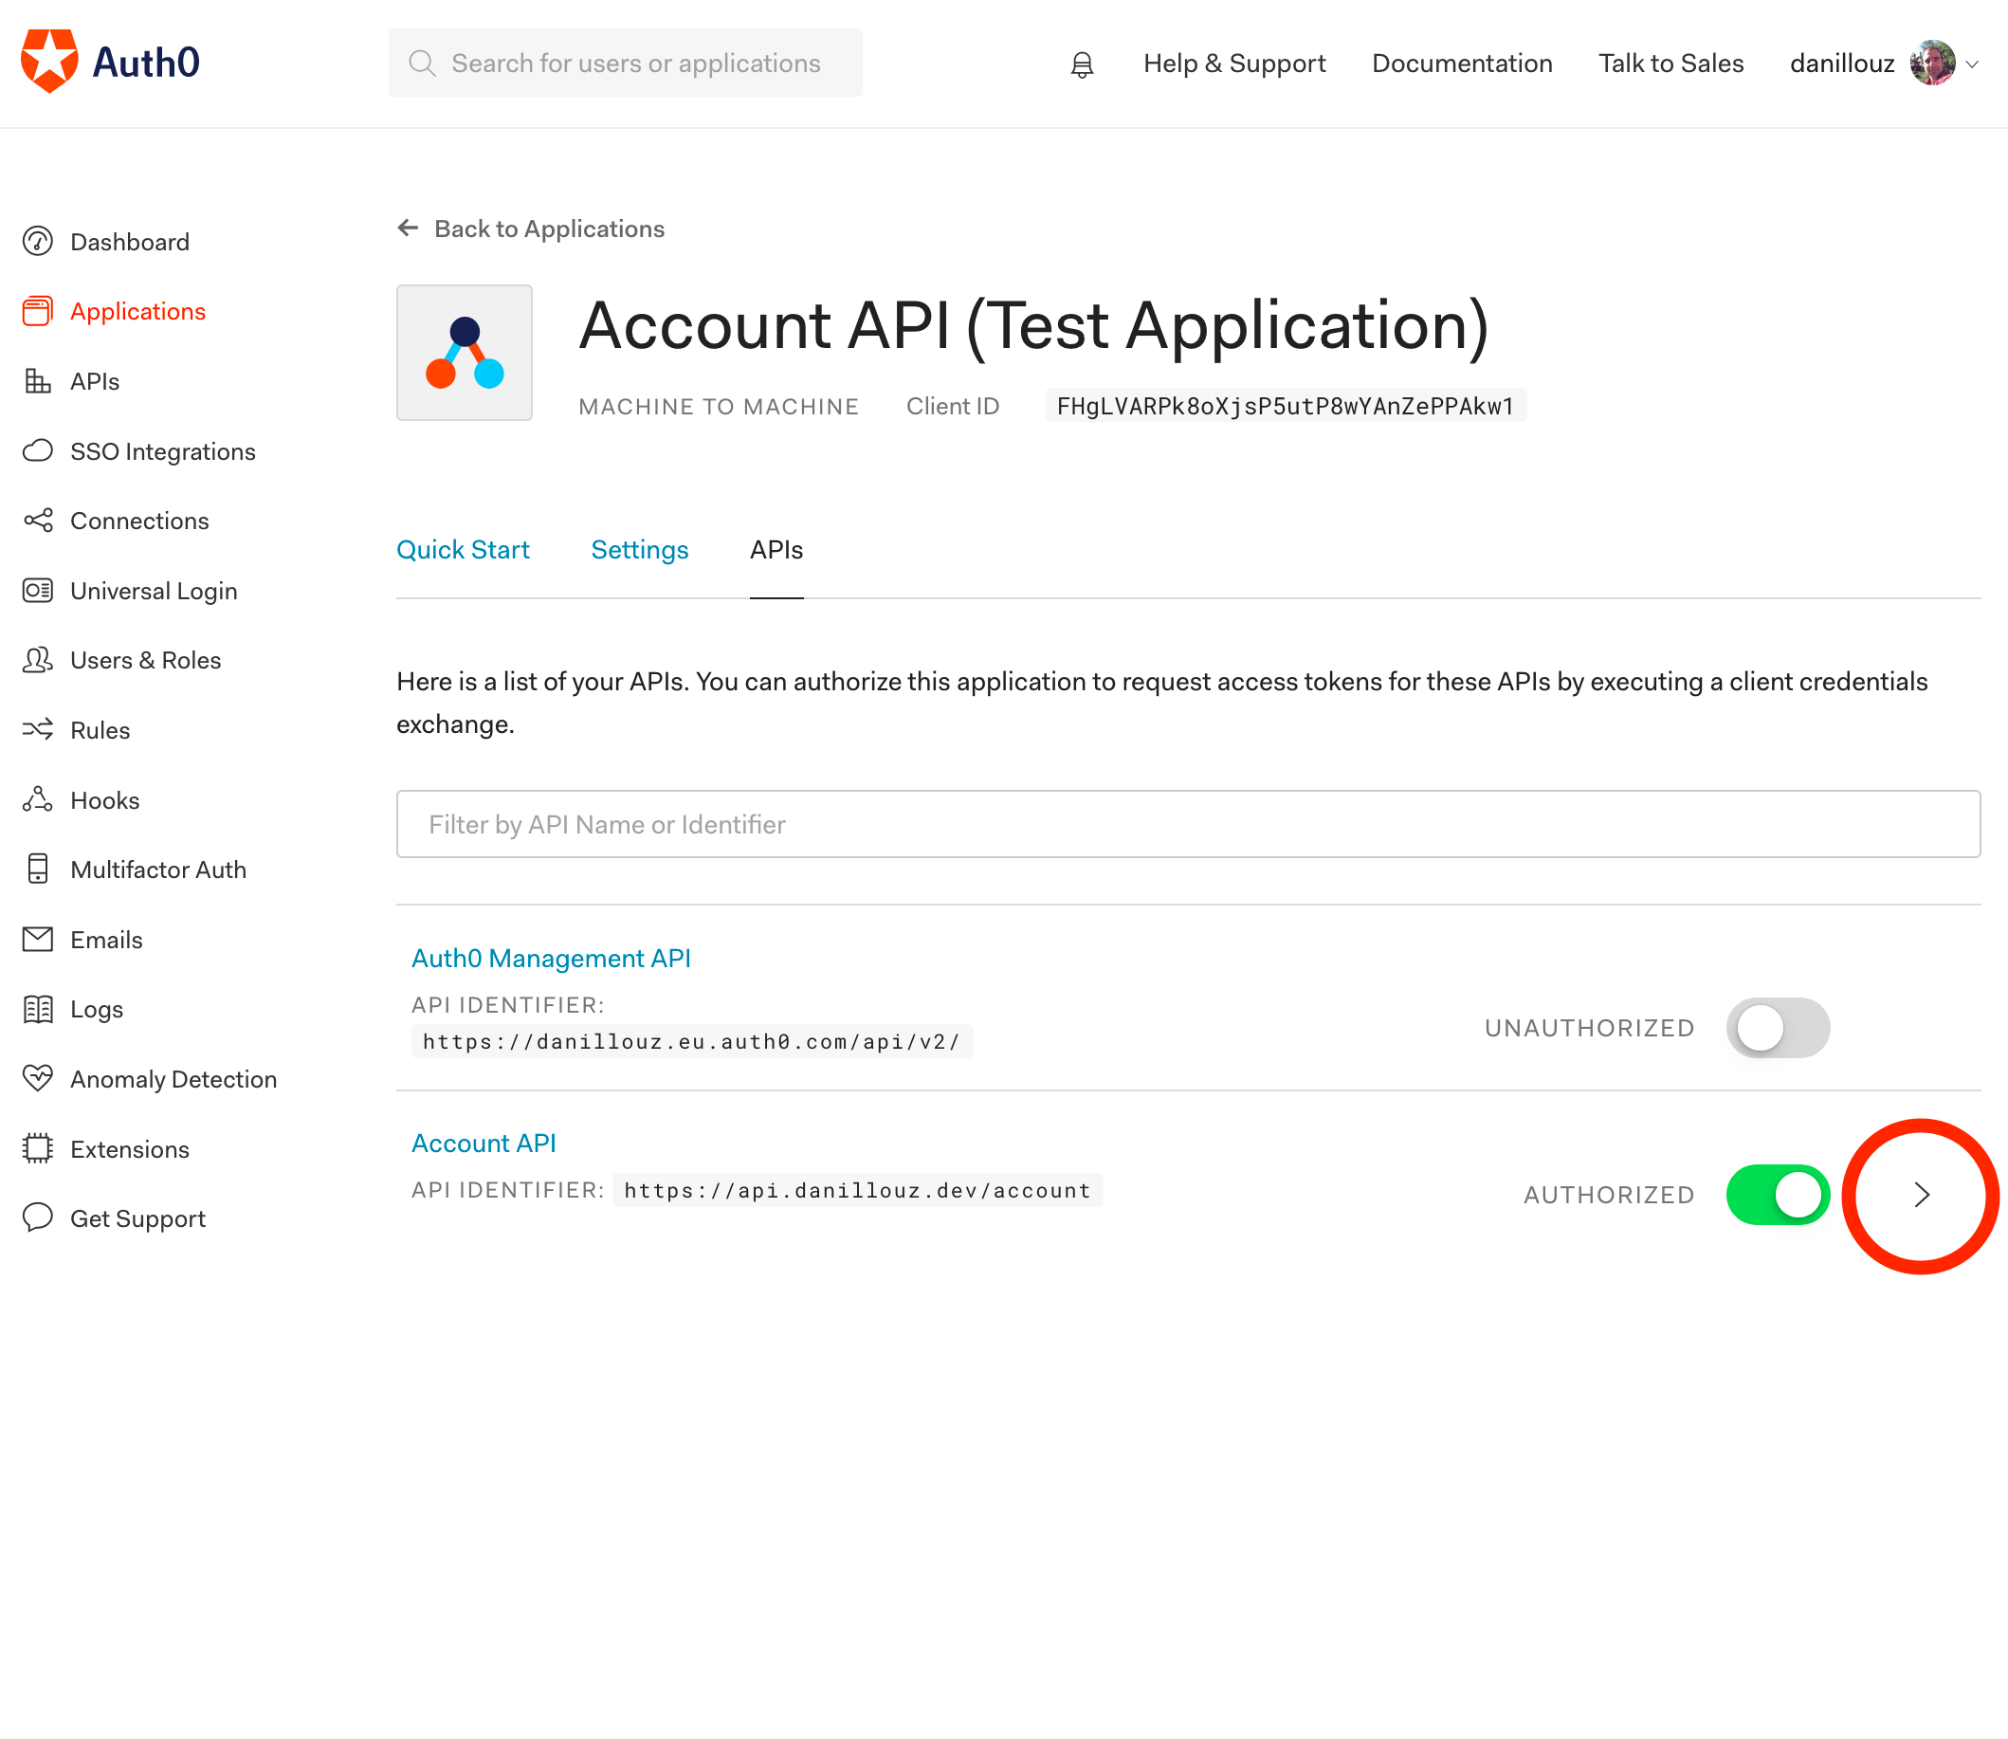The image size is (2008, 1739).
Task: Click the Documentation link in header
Action: coord(1461,64)
